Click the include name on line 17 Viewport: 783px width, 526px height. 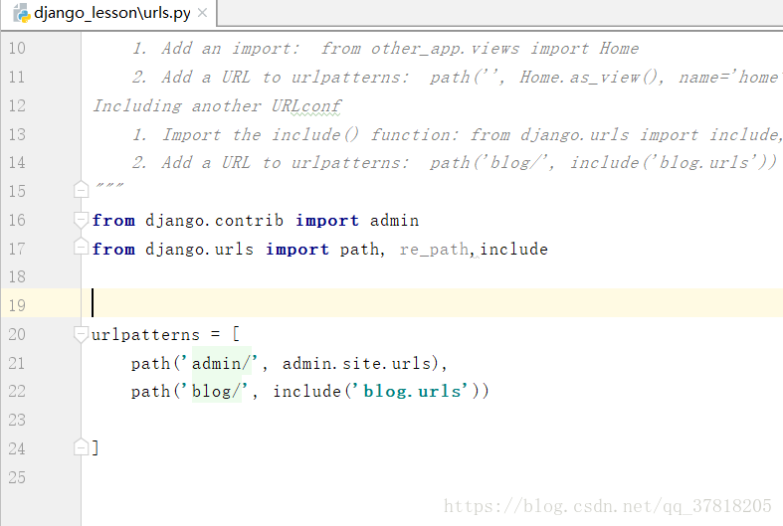(513, 249)
